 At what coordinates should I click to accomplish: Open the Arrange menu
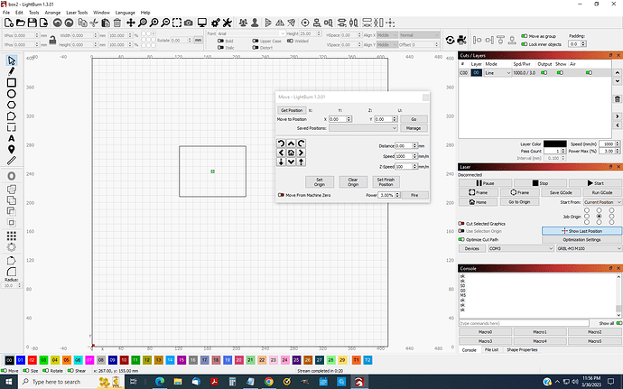52,13
